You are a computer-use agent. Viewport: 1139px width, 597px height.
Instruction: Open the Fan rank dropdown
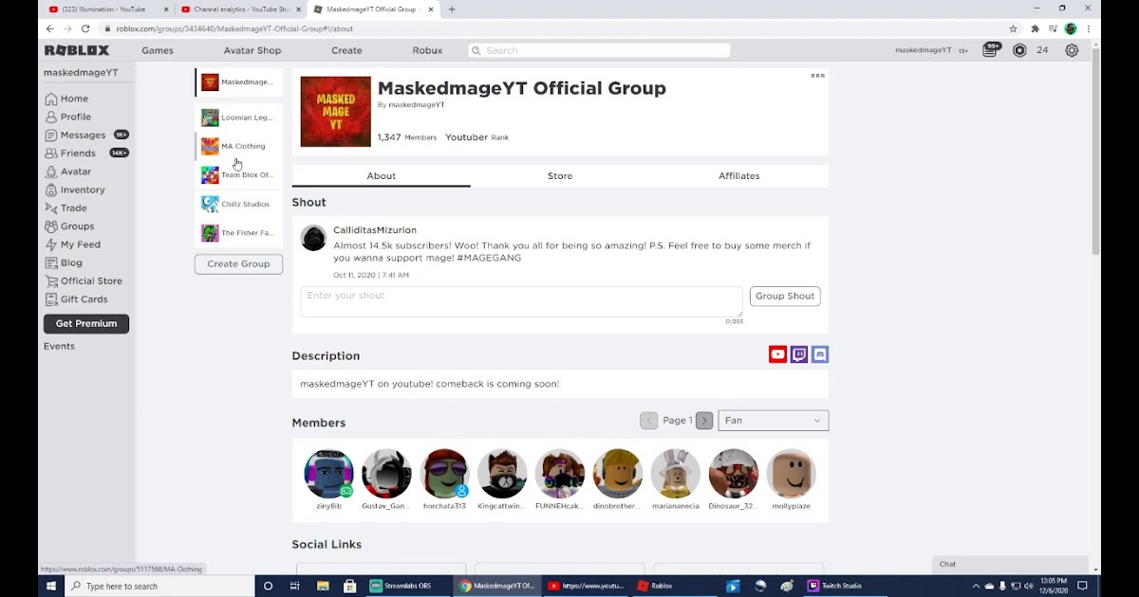[774, 420]
